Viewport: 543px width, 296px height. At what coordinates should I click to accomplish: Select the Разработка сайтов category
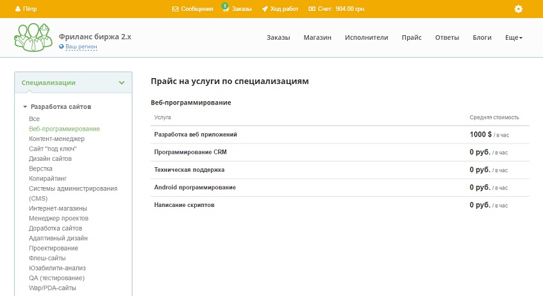click(61, 106)
